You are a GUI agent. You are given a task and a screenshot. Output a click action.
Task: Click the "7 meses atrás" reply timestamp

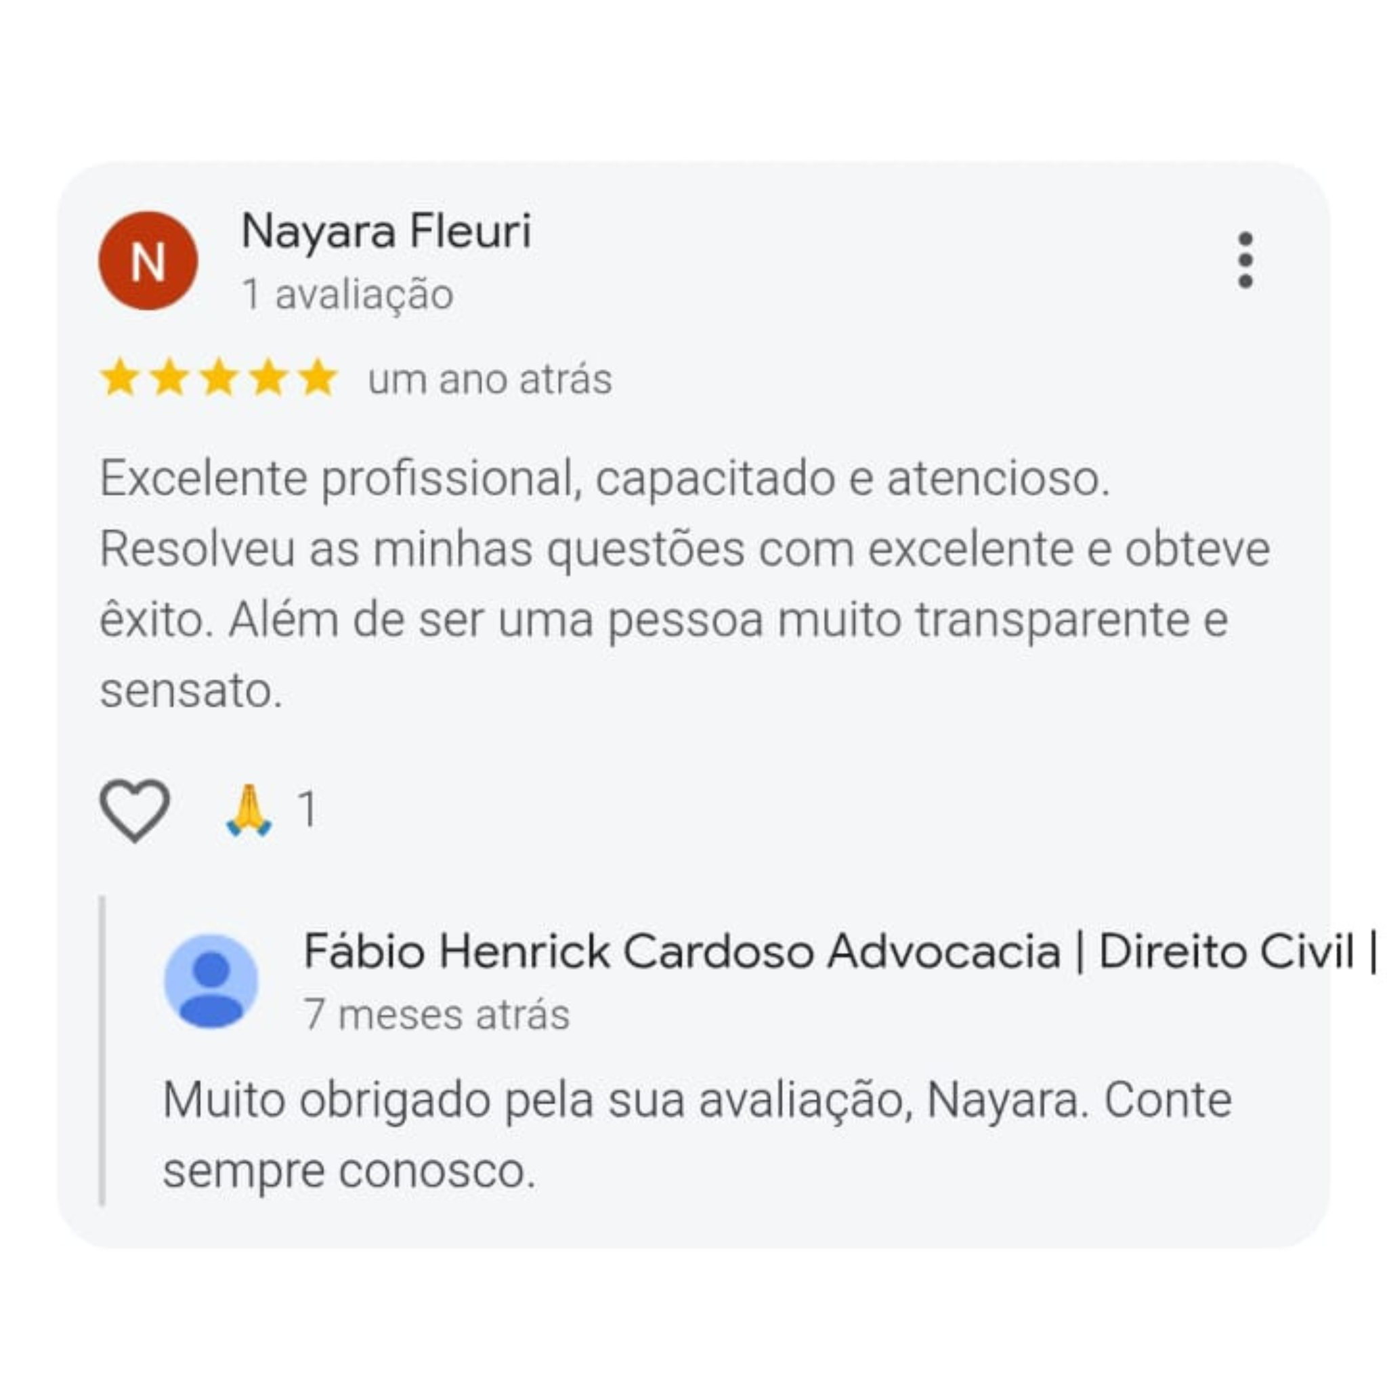[x=437, y=1015]
